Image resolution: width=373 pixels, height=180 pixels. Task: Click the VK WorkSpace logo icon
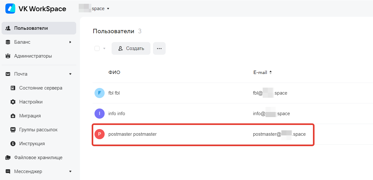(10, 9)
